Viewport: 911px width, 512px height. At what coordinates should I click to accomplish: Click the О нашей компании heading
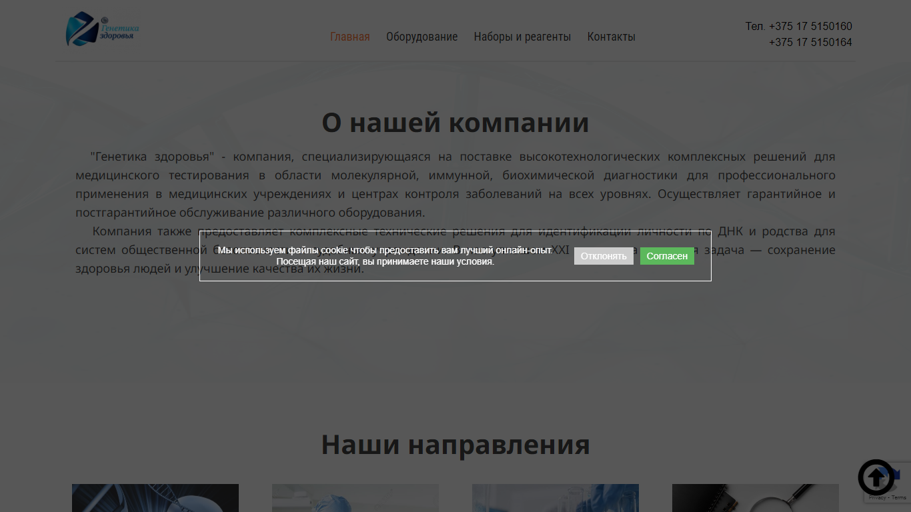(x=455, y=123)
